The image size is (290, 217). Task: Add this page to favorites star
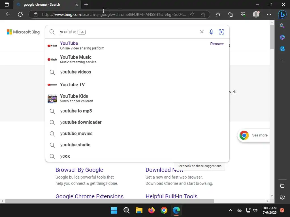[x=203, y=14]
